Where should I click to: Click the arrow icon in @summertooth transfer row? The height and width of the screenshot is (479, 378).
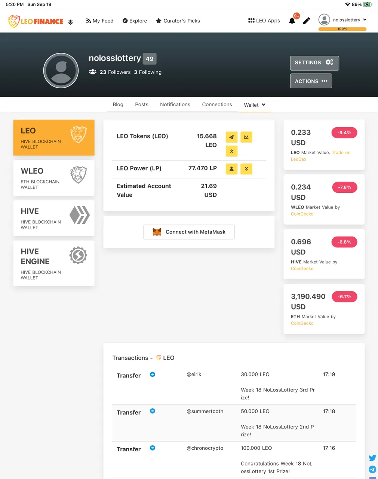(153, 411)
